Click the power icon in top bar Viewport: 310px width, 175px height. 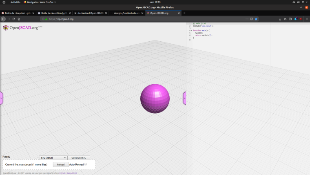(303, 2)
